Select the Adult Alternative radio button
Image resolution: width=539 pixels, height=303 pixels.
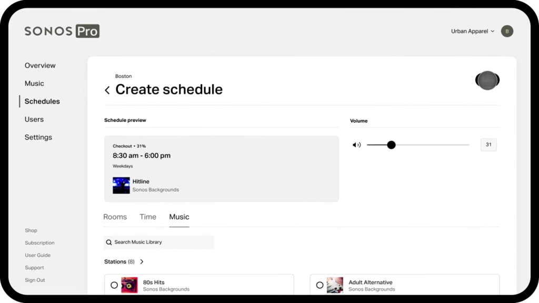pyautogui.click(x=320, y=285)
